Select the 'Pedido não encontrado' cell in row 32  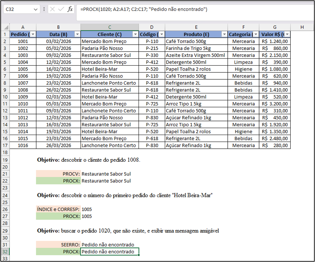tap(110, 252)
